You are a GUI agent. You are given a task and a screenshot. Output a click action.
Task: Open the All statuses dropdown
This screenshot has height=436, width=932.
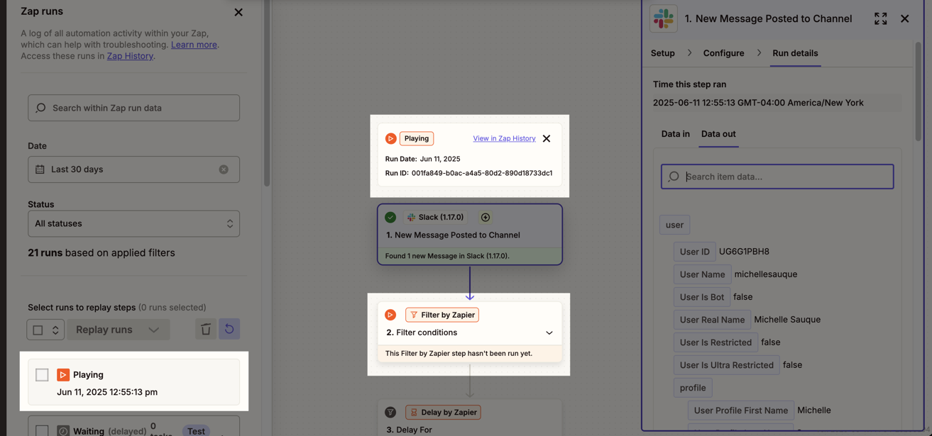133,223
